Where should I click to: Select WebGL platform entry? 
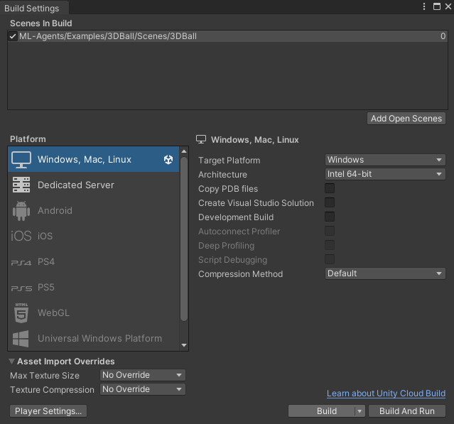(94, 313)
